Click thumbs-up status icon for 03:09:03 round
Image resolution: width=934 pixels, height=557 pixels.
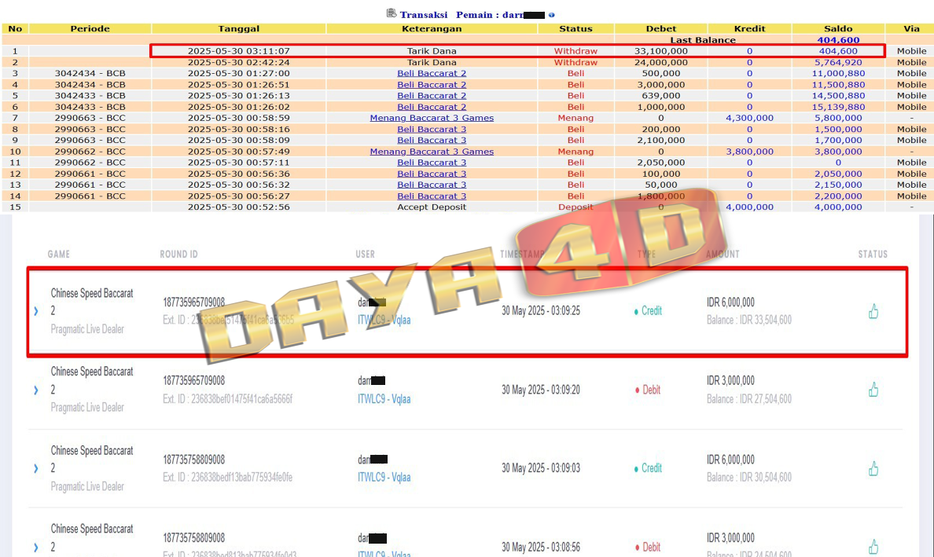[x=873, y=469]
